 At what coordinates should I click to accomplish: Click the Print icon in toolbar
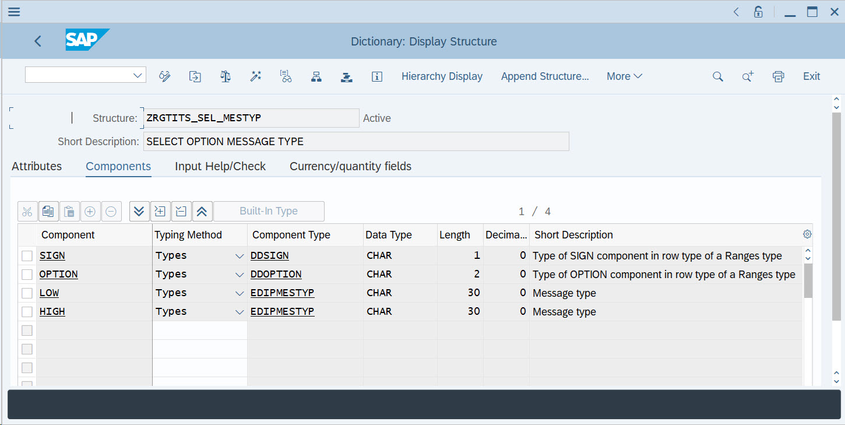778,76
